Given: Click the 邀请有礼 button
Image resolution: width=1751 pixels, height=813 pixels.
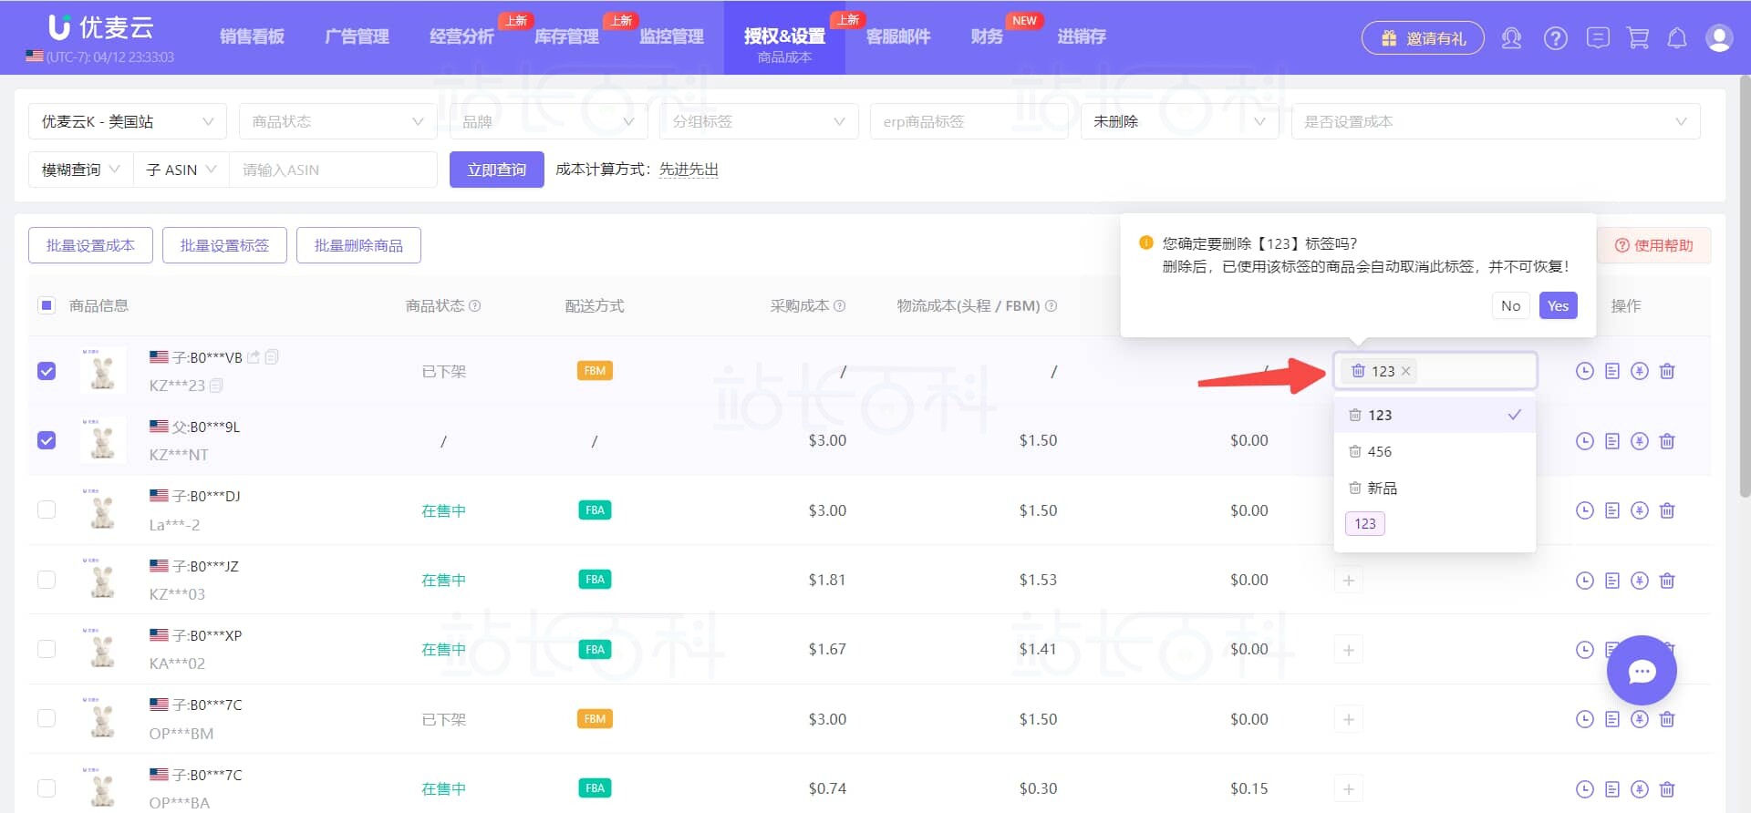Looking at the screenshot, I should (1423, 38).
